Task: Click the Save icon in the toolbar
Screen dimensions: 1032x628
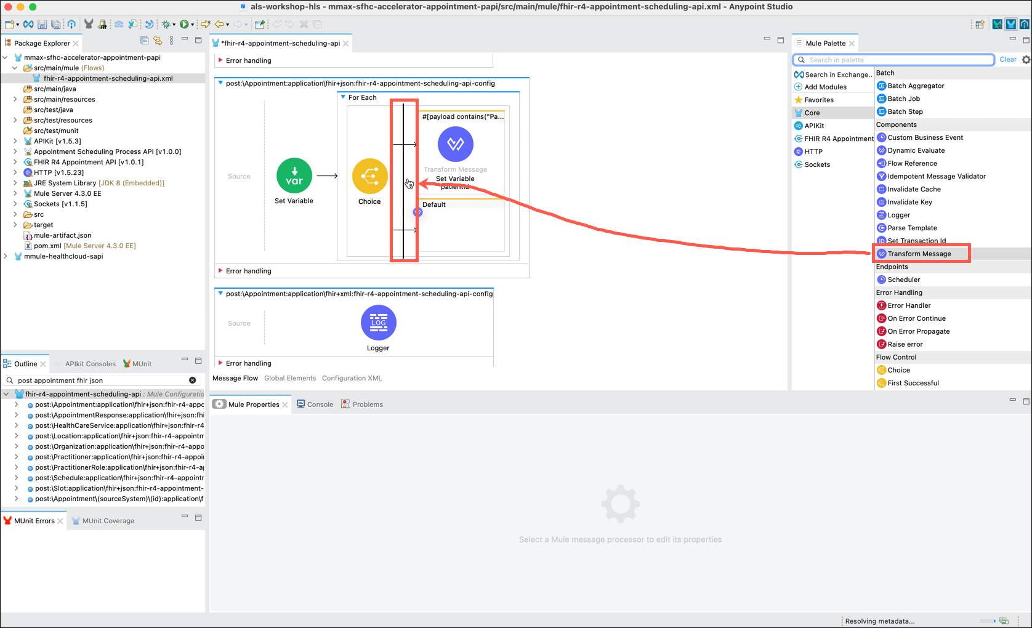Action: tap(42, 25)
